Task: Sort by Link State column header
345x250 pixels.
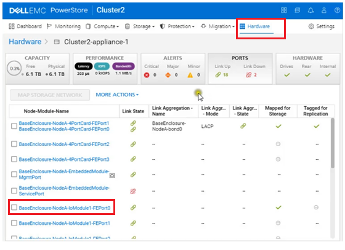Action: (133, 111)
